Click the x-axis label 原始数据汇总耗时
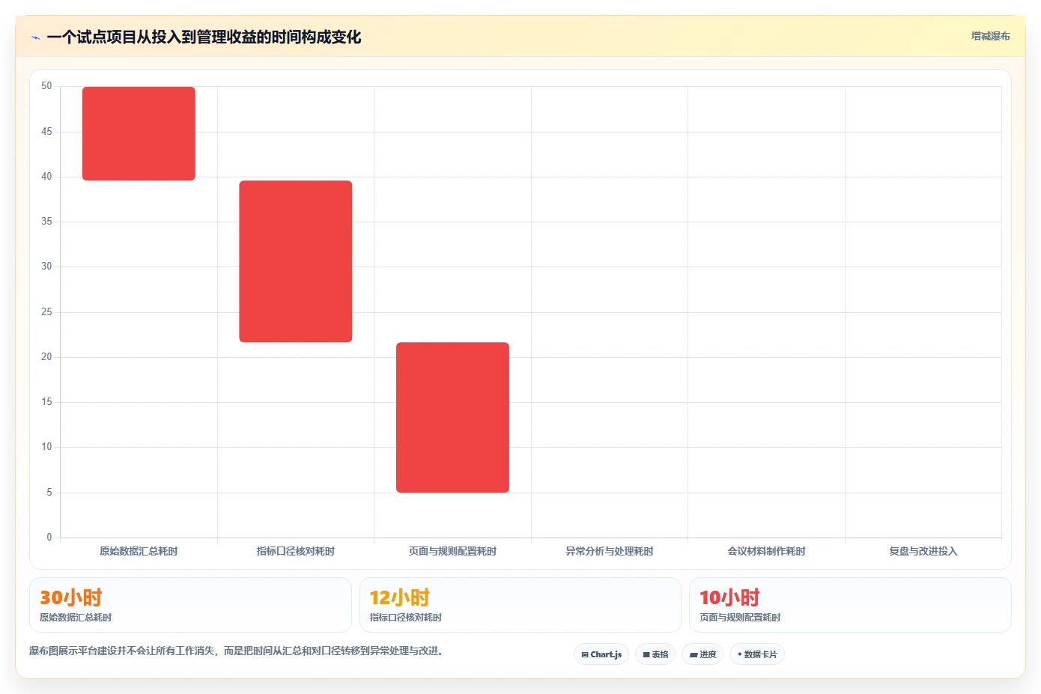Viewport: 1041px width, 694px height. [x=139, y=551]
